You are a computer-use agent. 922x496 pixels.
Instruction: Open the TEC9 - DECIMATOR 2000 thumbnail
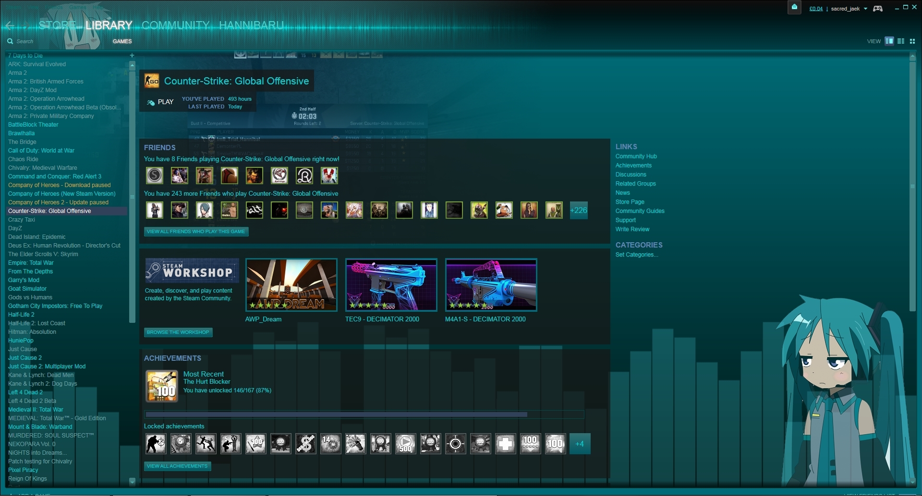pos(391,285)
